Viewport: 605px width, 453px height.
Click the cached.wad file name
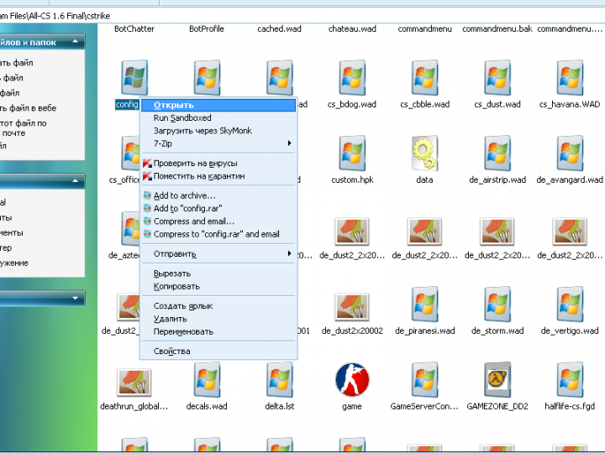[x=279, y=29]
